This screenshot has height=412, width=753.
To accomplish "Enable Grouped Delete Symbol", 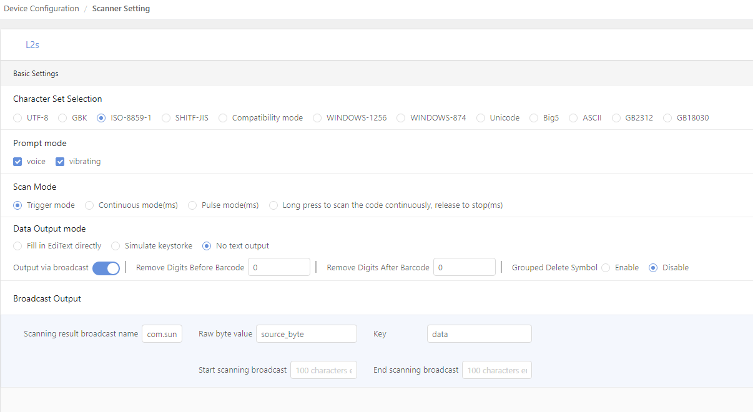I will [x=606, y=268].
